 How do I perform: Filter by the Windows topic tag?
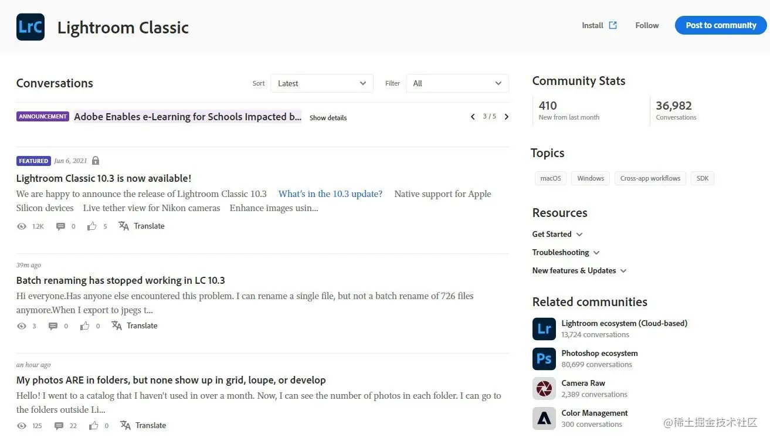pos(591,178)
